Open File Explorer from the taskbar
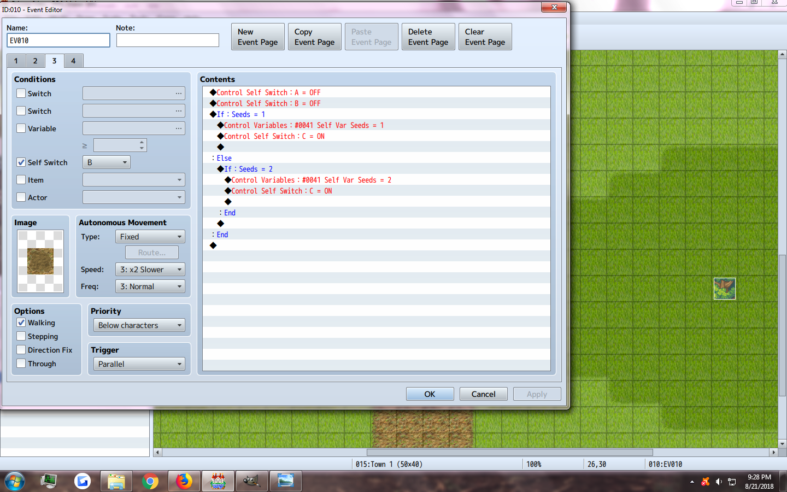The width and height of the screenshot is (787, 492). 116,481
